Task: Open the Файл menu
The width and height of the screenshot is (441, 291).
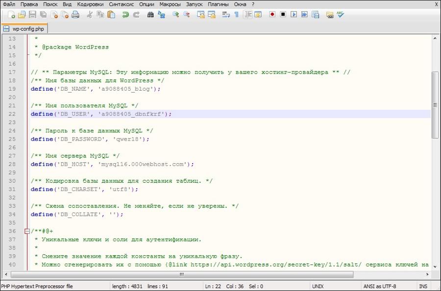Action: tap(9, 4)
